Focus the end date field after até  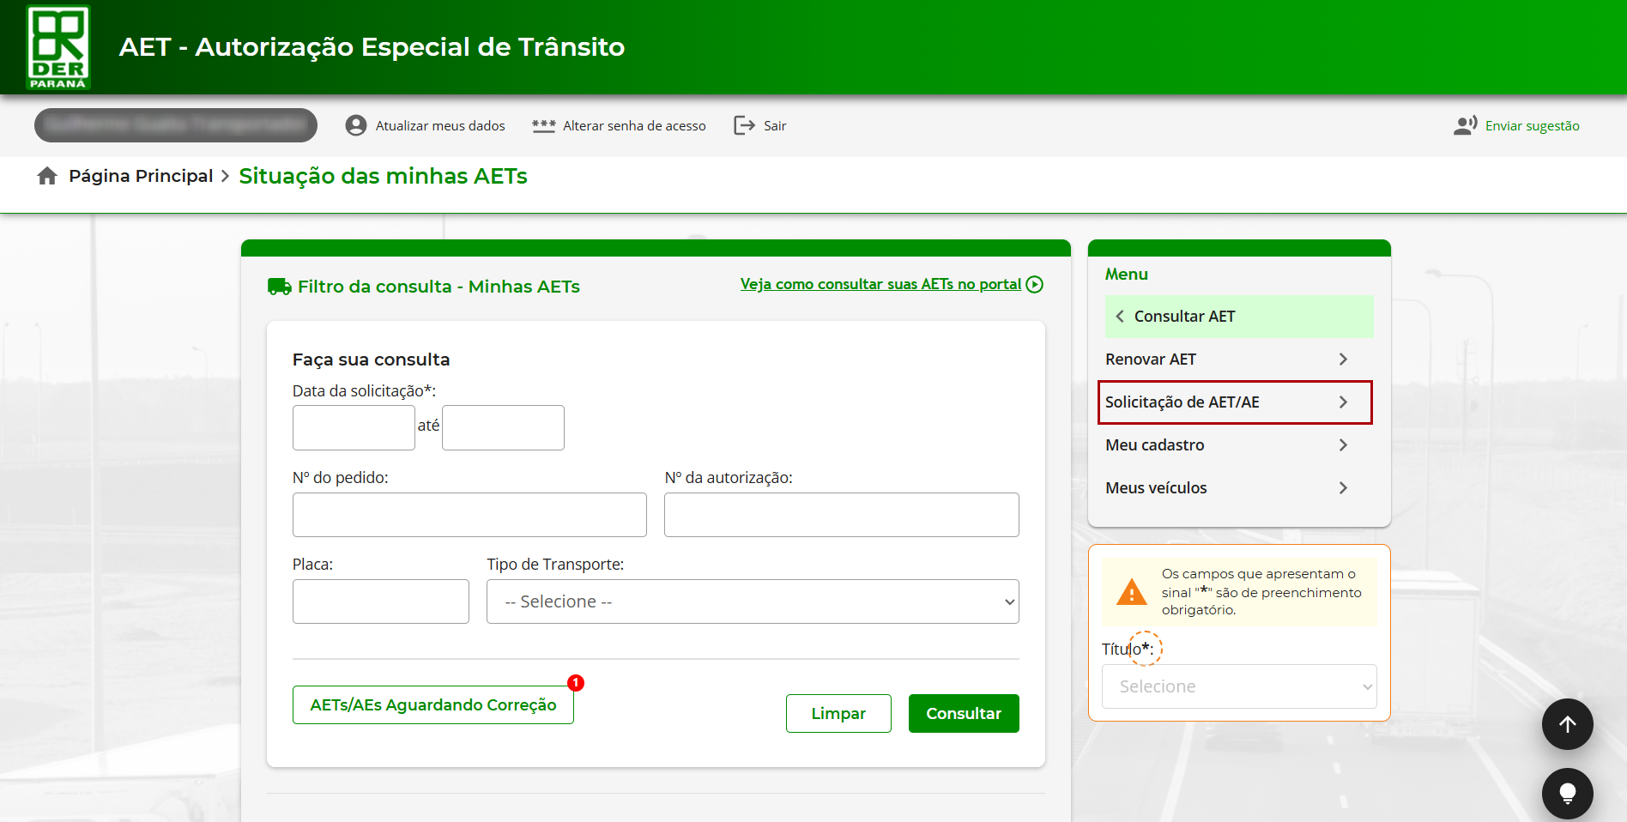(503, 427)
